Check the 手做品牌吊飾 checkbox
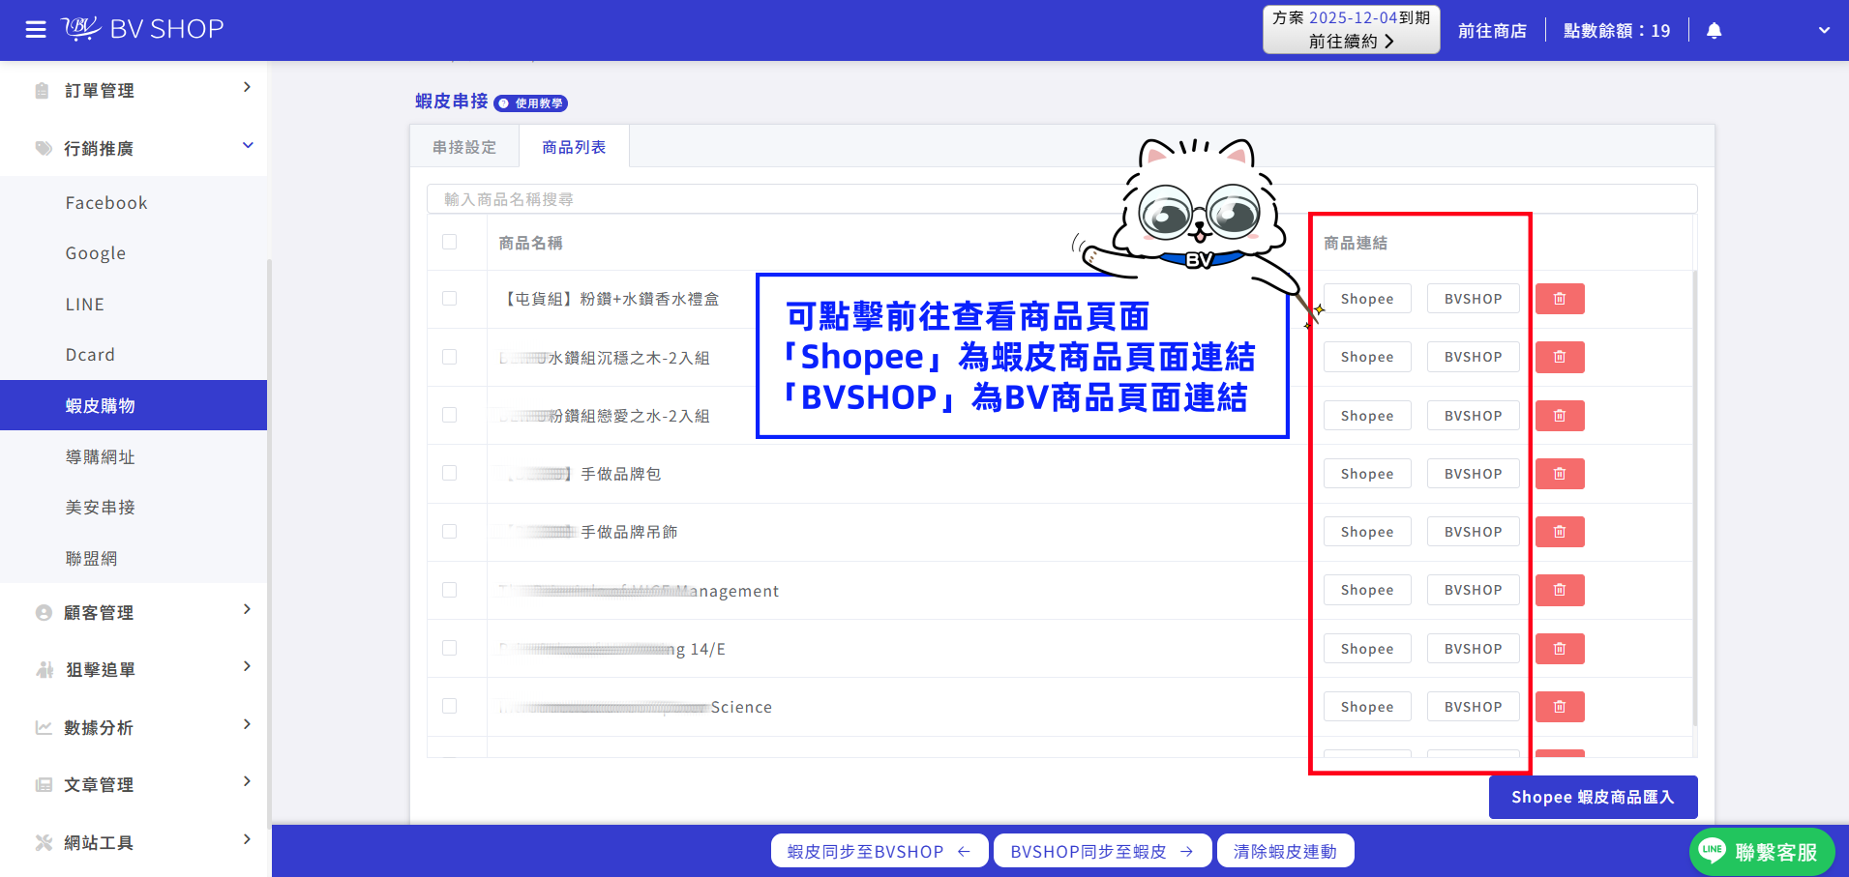This screenshot has width=1849, height=877. (449, 531)
